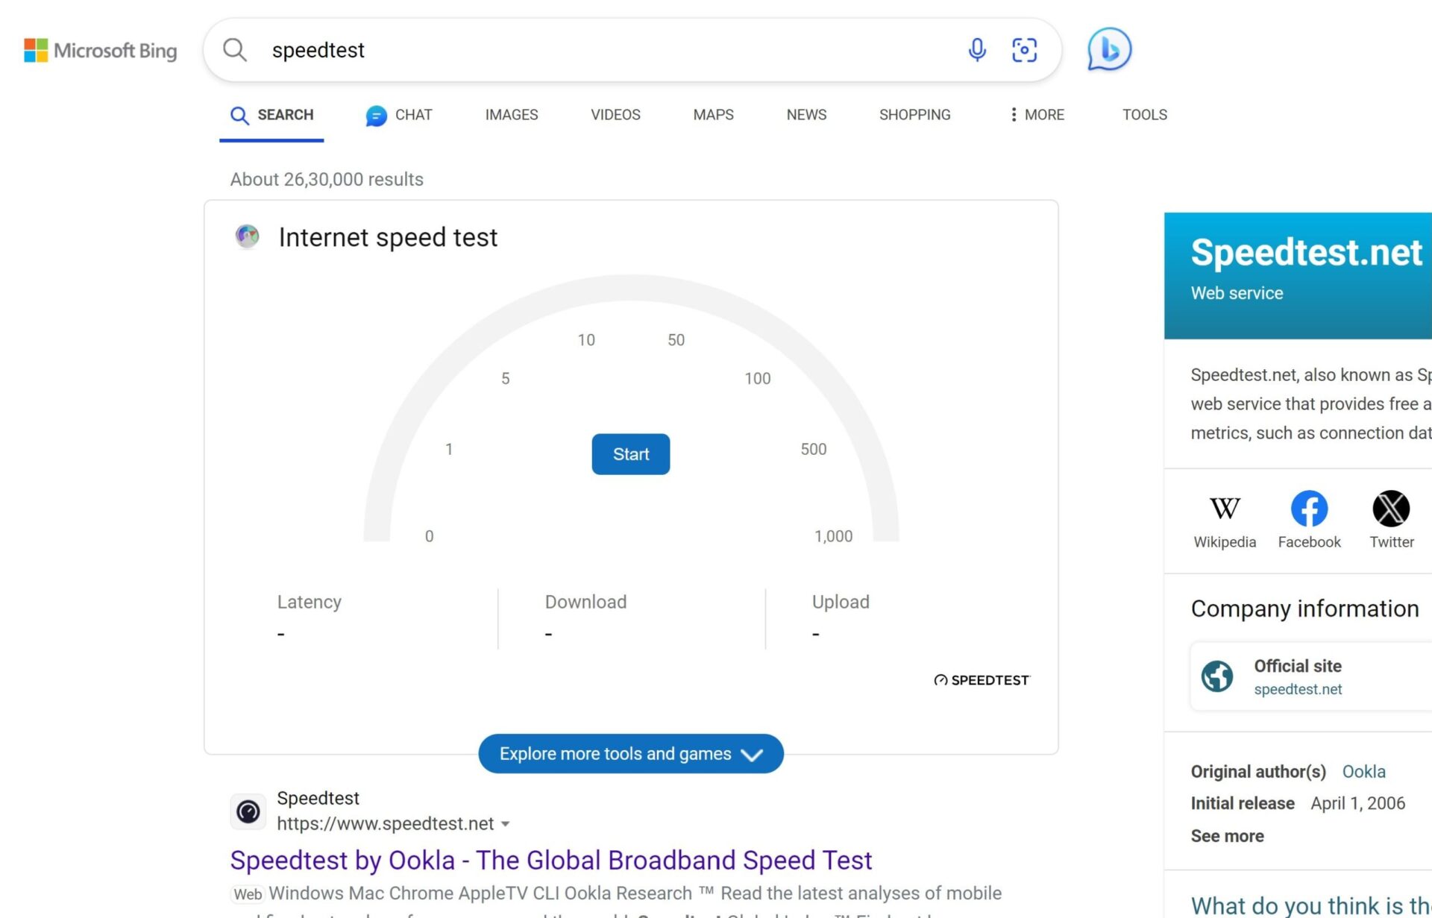Click the Speedtest favicon beside the result

[248, 811]
